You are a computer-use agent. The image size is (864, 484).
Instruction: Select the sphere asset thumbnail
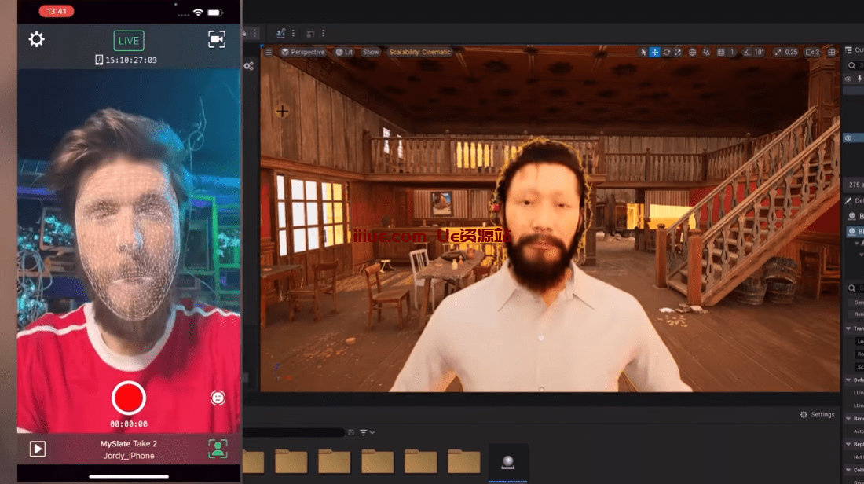coord(508,462)
